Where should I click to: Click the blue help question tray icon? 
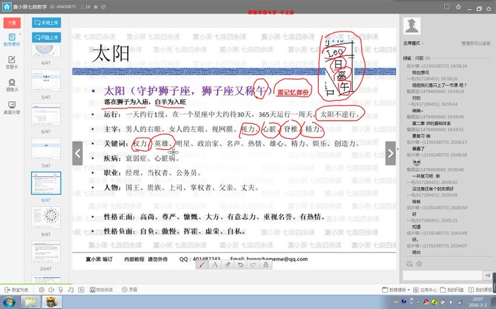click(404, 301)
